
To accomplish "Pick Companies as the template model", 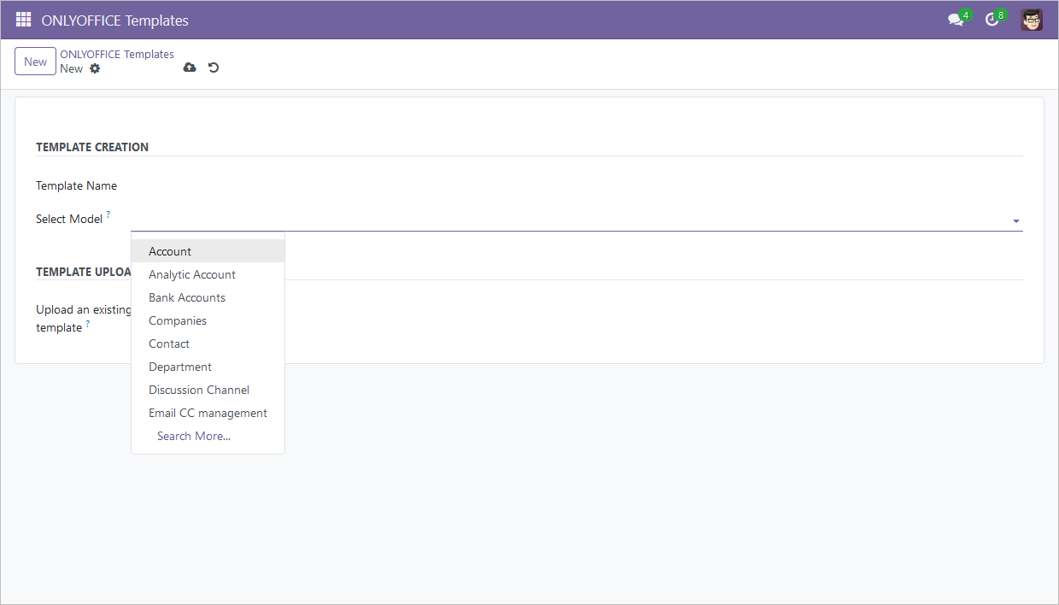I will click(178, 320).
